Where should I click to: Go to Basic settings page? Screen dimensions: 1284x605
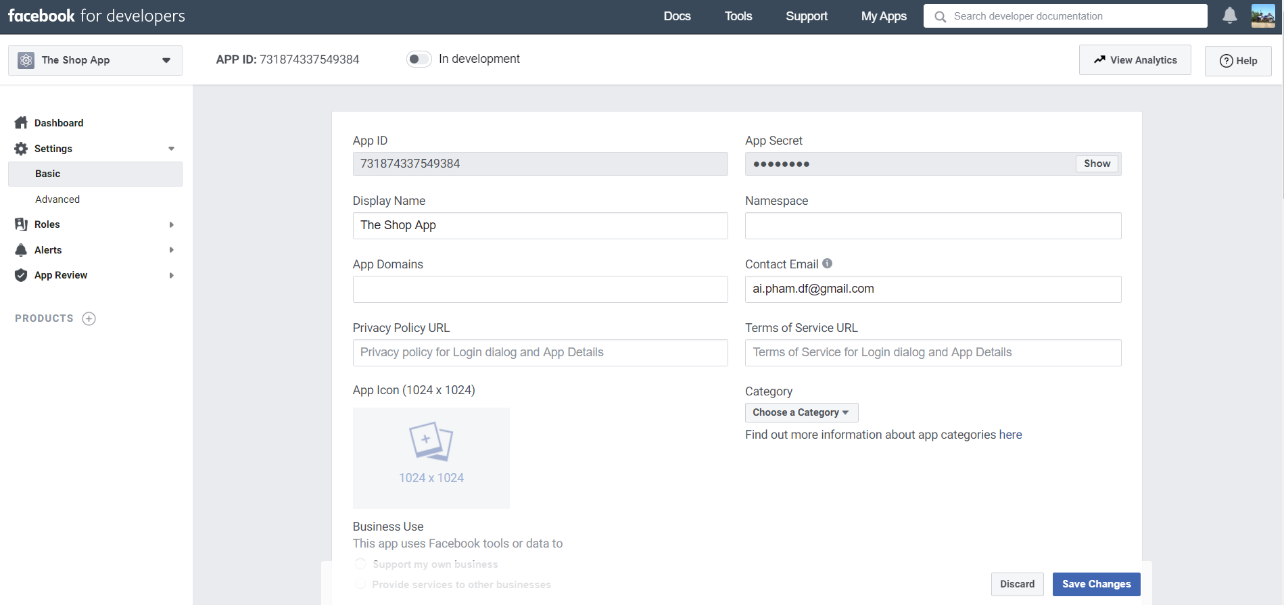(x=95, y=174)
